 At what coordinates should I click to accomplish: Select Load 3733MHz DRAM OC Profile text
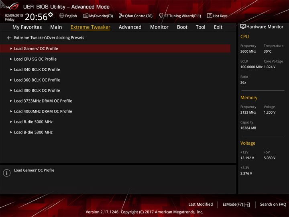point(43,101)
